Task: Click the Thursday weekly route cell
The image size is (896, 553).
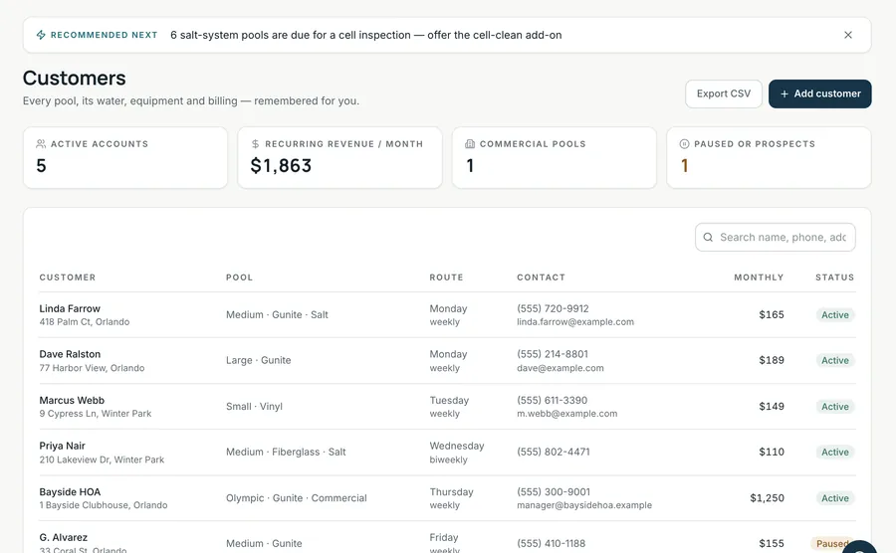Action: tap(451, 498)
